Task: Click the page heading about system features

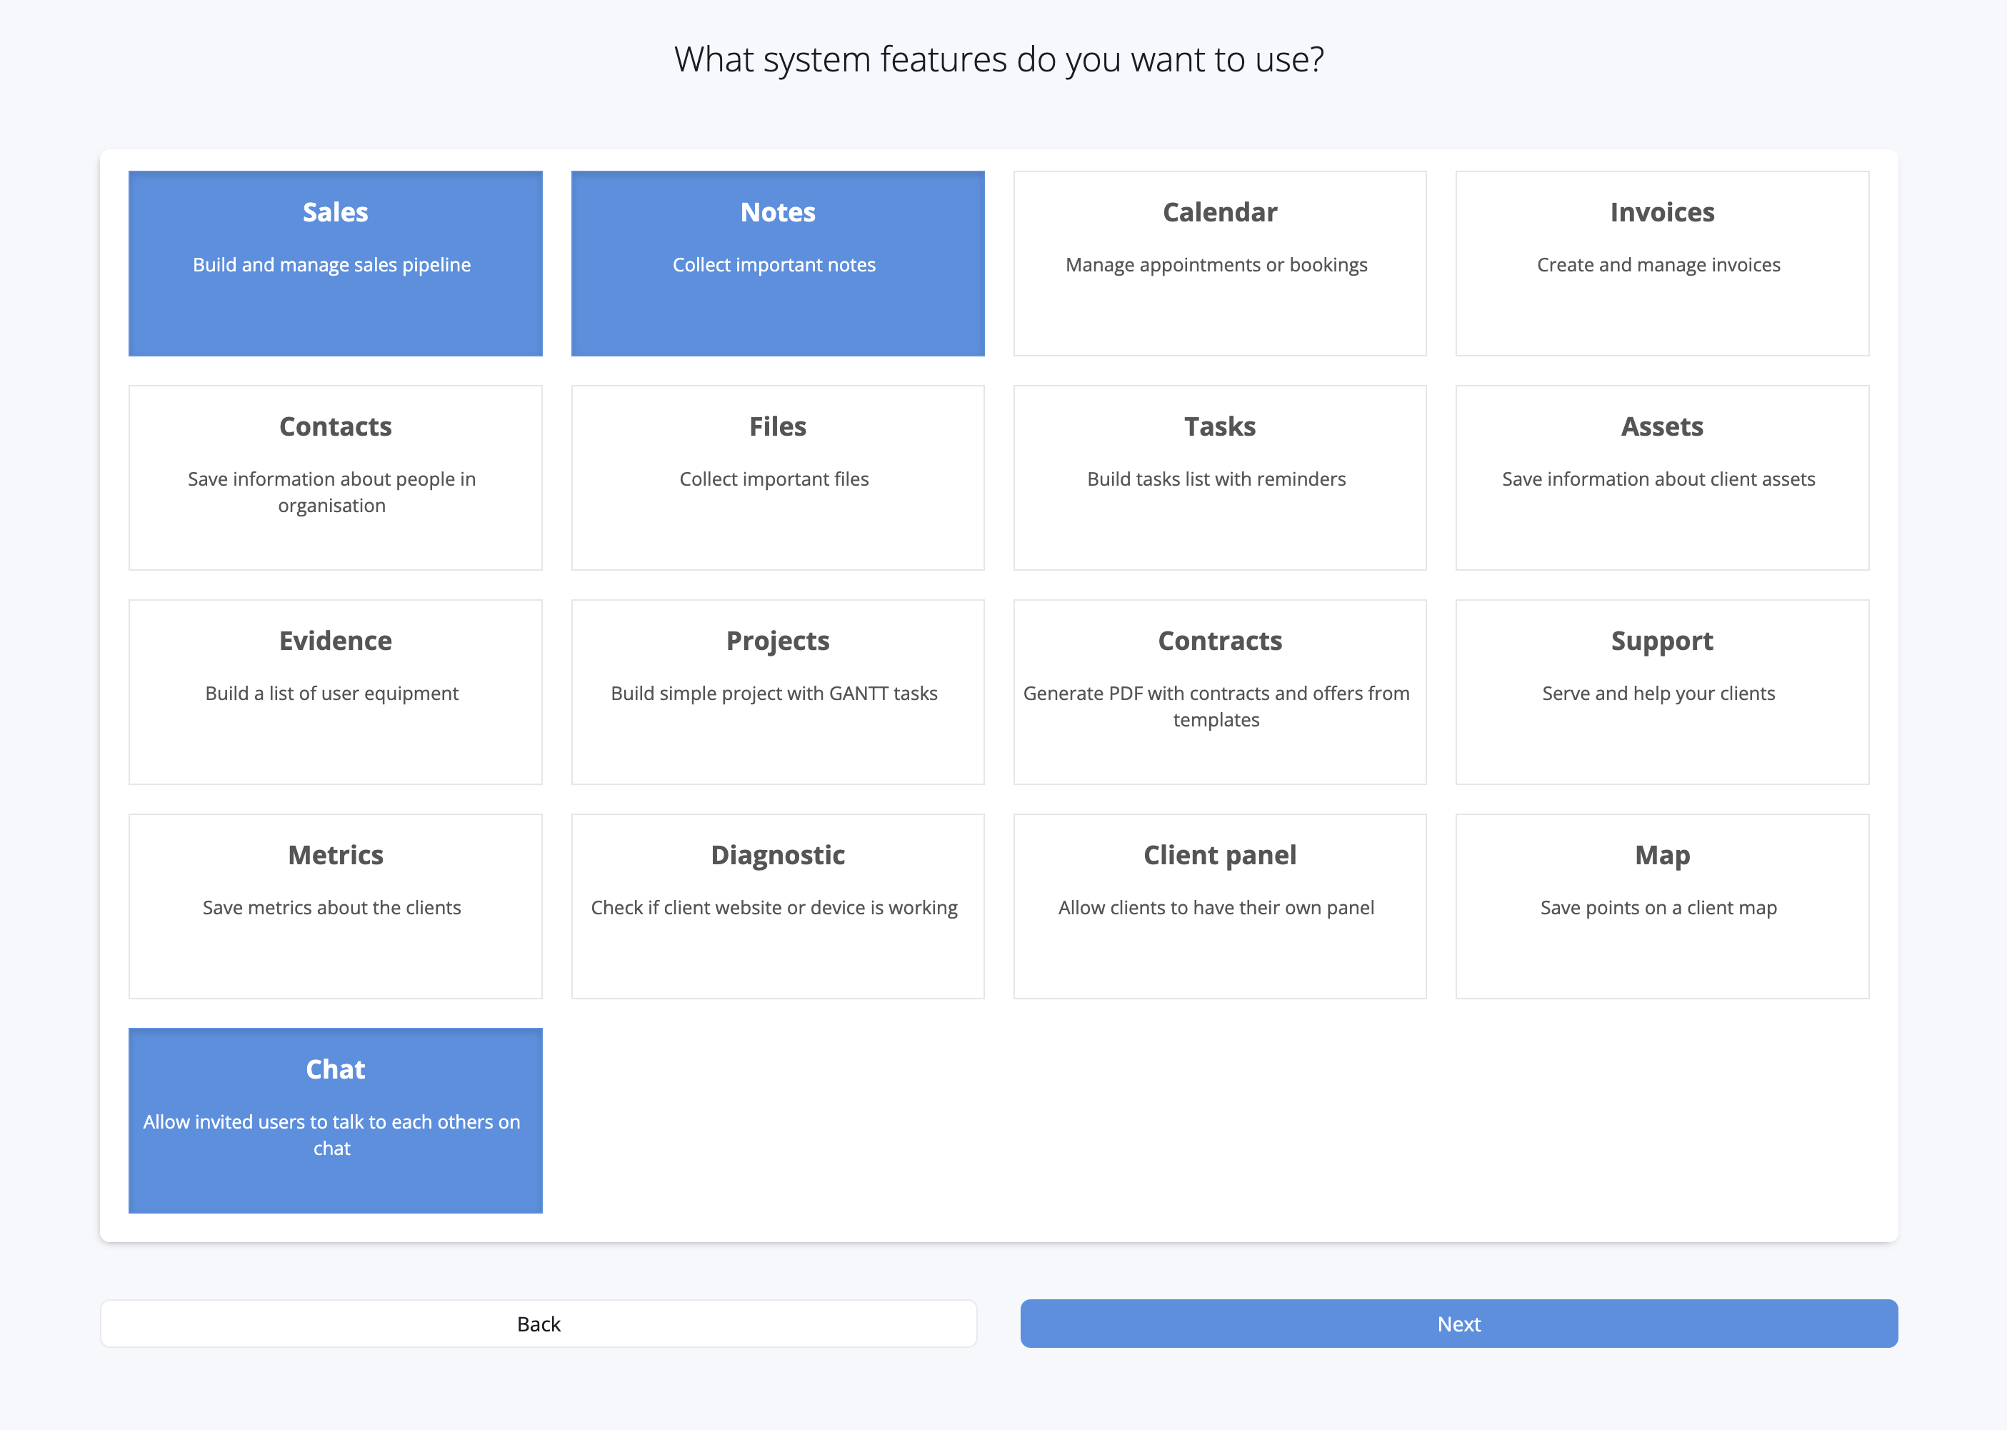Action: click(999, 60)
